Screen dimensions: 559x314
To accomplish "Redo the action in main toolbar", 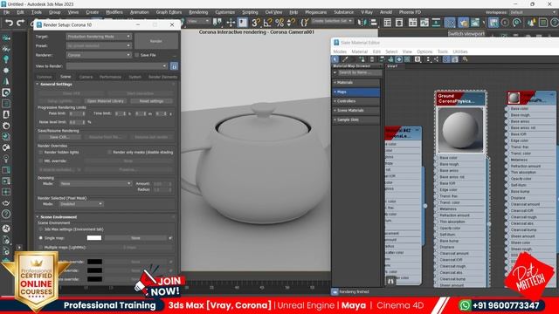I will coord(20,24).
